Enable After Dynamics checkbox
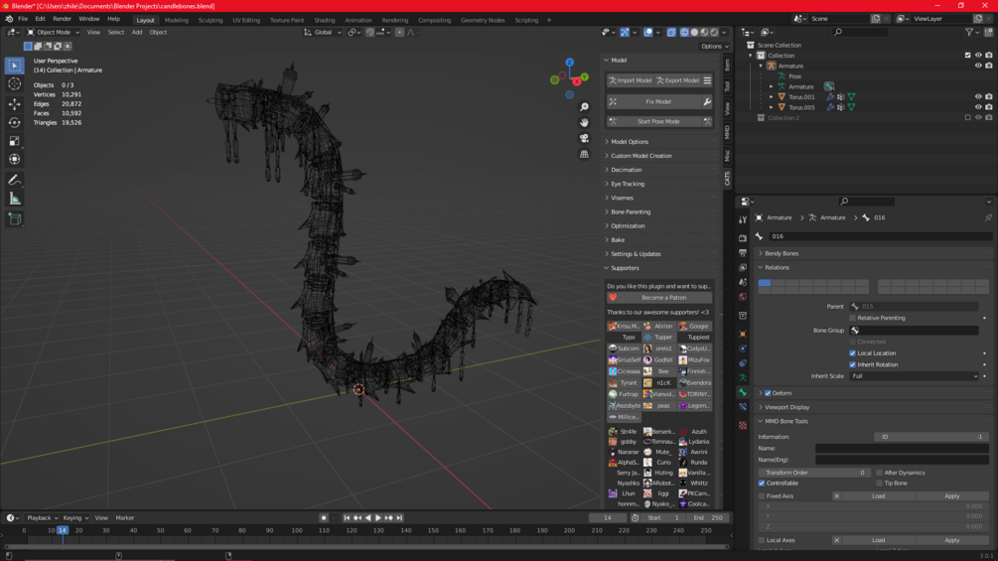 (x=880, y=473)
